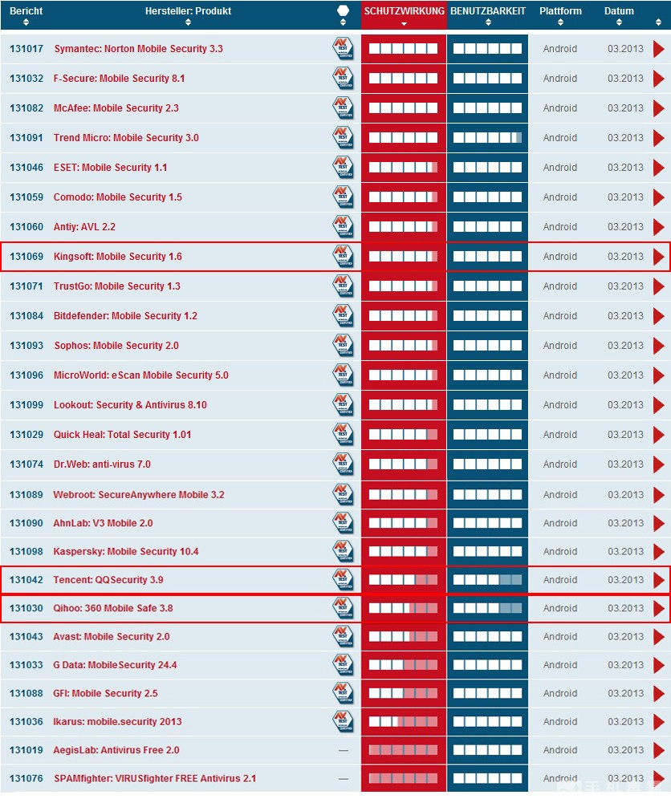Open Symantec Norton Mobile Security 3.3 report
Viewport: 671px width, 811px height.
[x=139, y=49]
